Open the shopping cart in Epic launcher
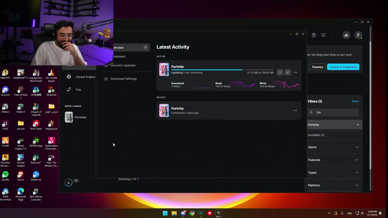The width and height of the screenshot is (388, 218). [323, 35]
